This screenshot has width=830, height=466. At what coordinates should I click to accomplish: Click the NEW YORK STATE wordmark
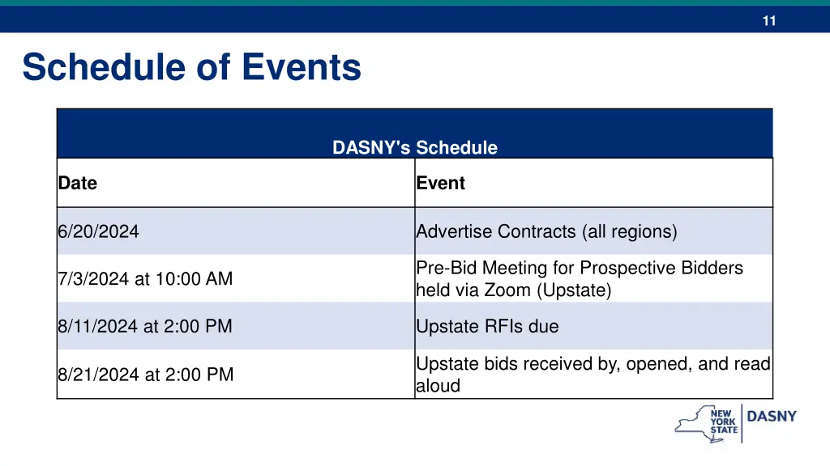tap(723, 422)
